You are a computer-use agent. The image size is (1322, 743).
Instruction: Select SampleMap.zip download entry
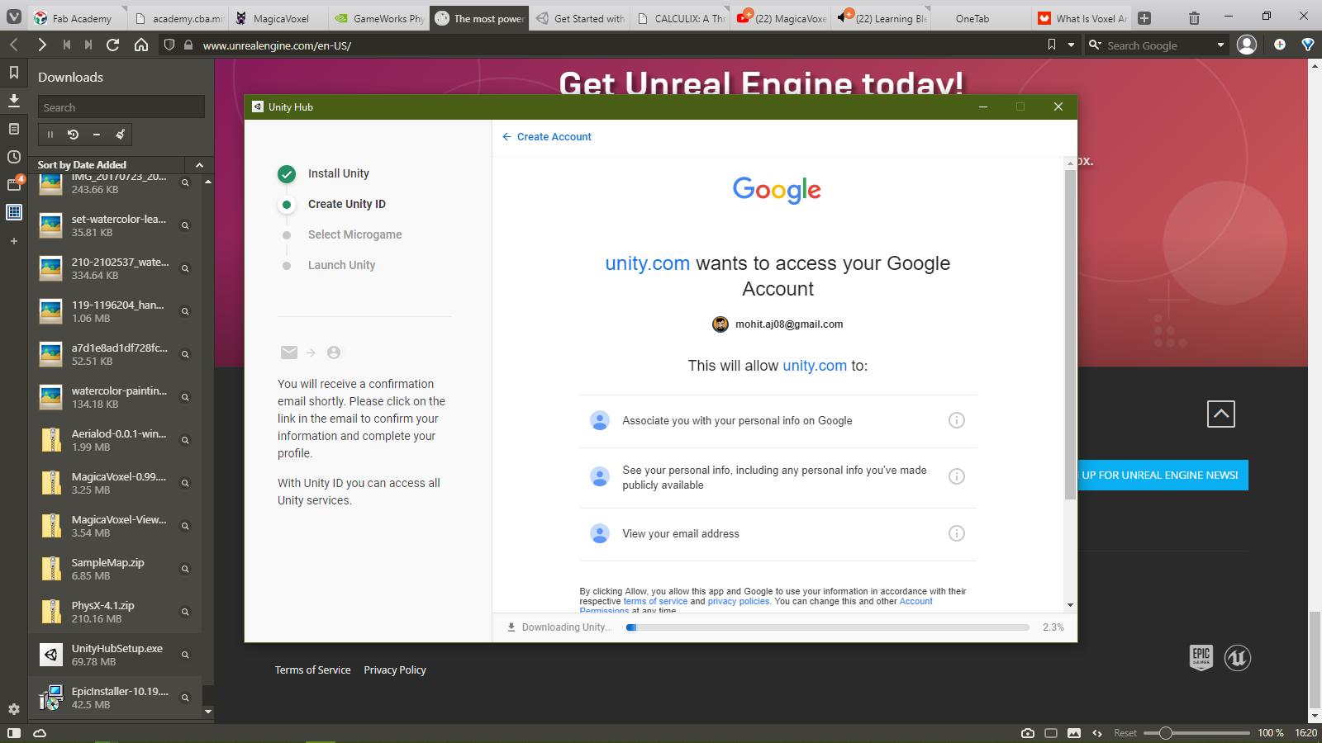coord(115,569)
